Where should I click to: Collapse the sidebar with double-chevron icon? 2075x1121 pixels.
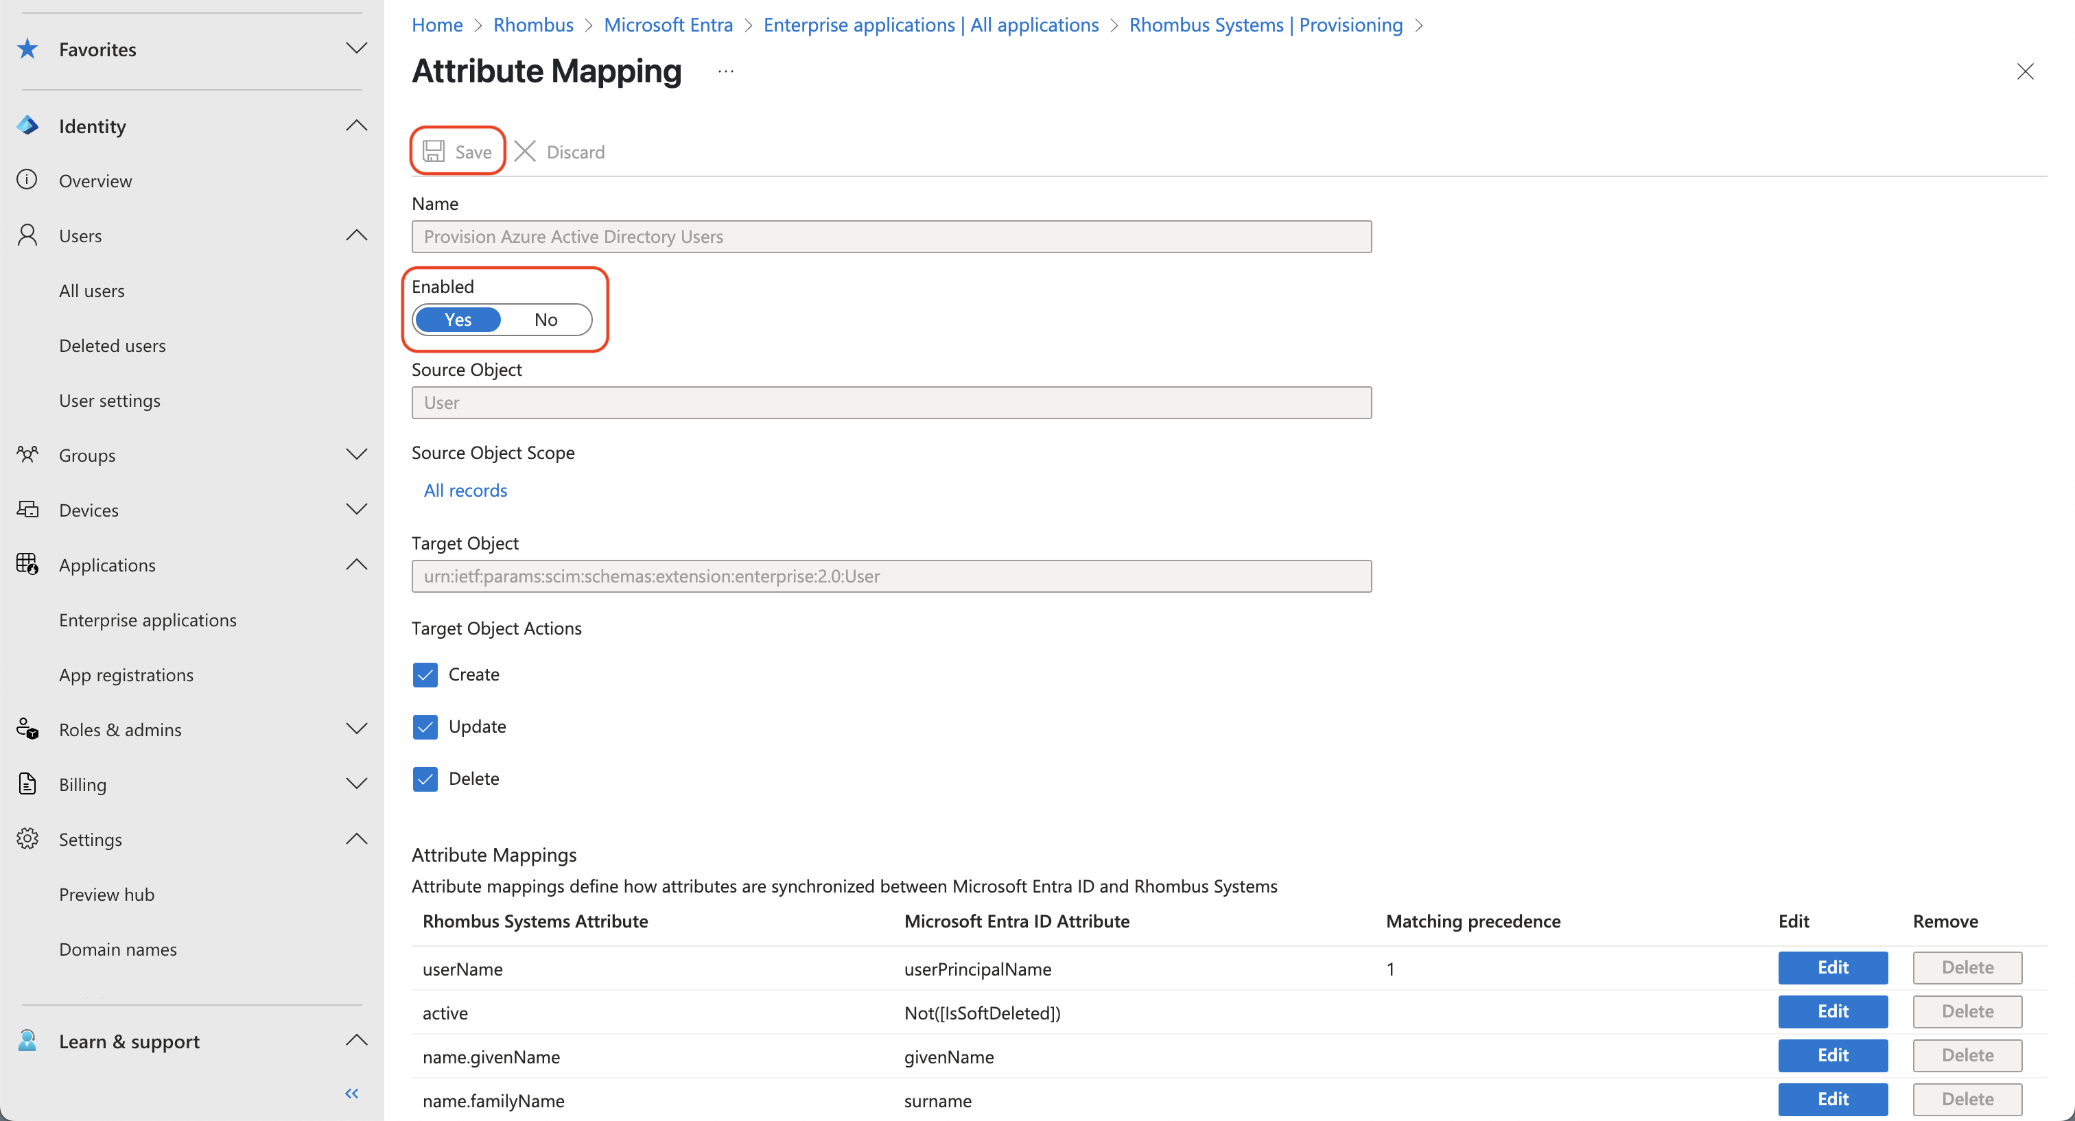pyautogui.click(x=352, y=1093)
